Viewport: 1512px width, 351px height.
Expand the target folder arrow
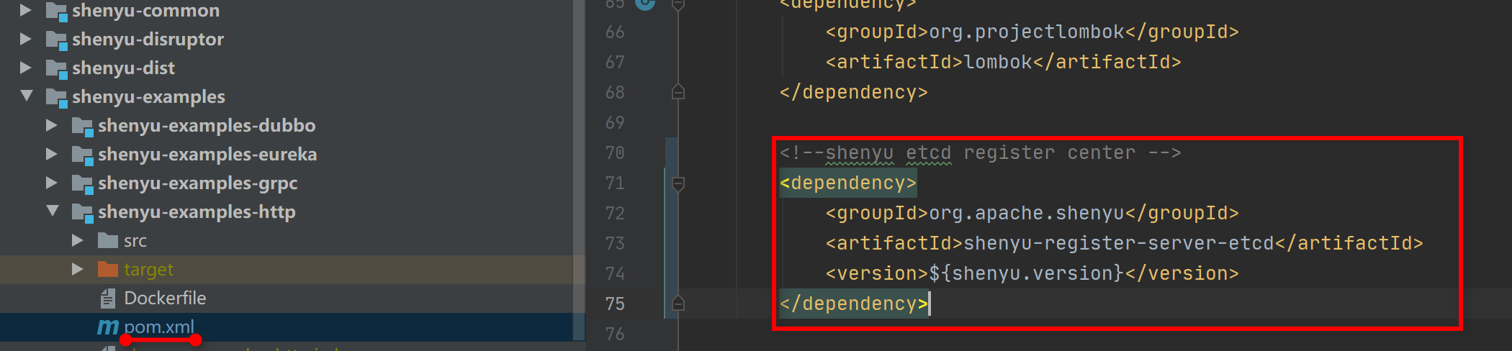(x=77, y=269)
